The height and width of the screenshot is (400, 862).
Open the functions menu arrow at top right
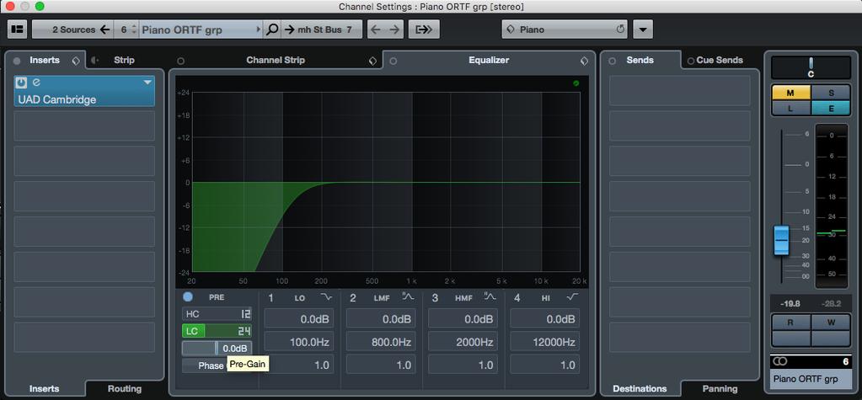coord(643,29)
